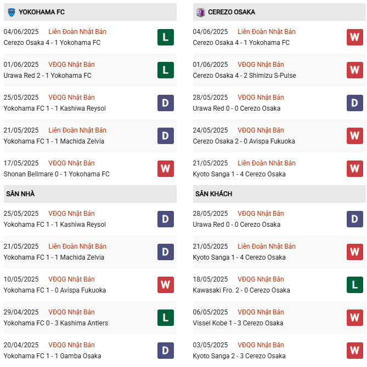Viewport: 367px width, 367px height.
Task: Click W badge for Cerezo Osaka 2-0 Avispa Fukuoka
Action: click(x=354, y=136)
